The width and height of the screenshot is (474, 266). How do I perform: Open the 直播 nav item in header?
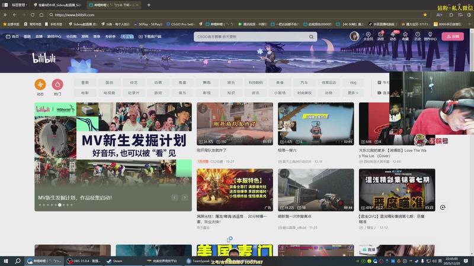(39, 37)
